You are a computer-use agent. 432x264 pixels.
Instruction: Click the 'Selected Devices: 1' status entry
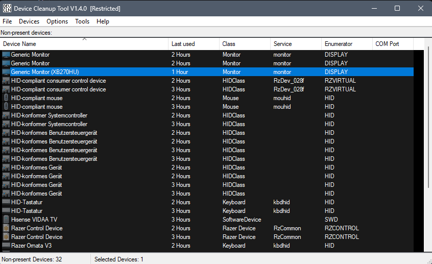point(119,259)
